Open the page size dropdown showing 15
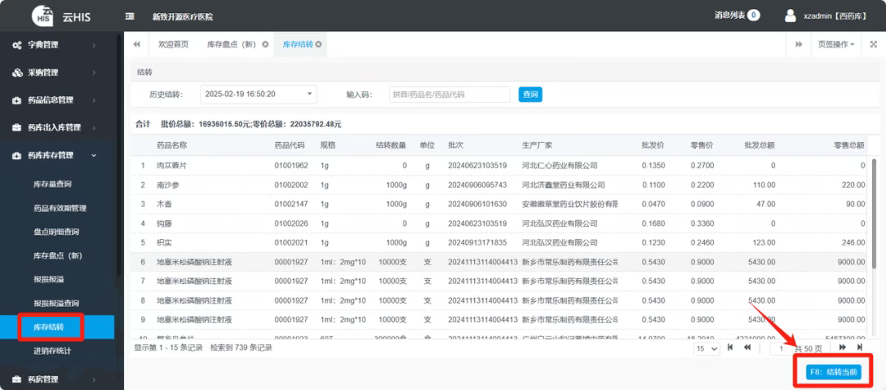The width and height of the screenshot is (886, 390). [x=707, y=349]
